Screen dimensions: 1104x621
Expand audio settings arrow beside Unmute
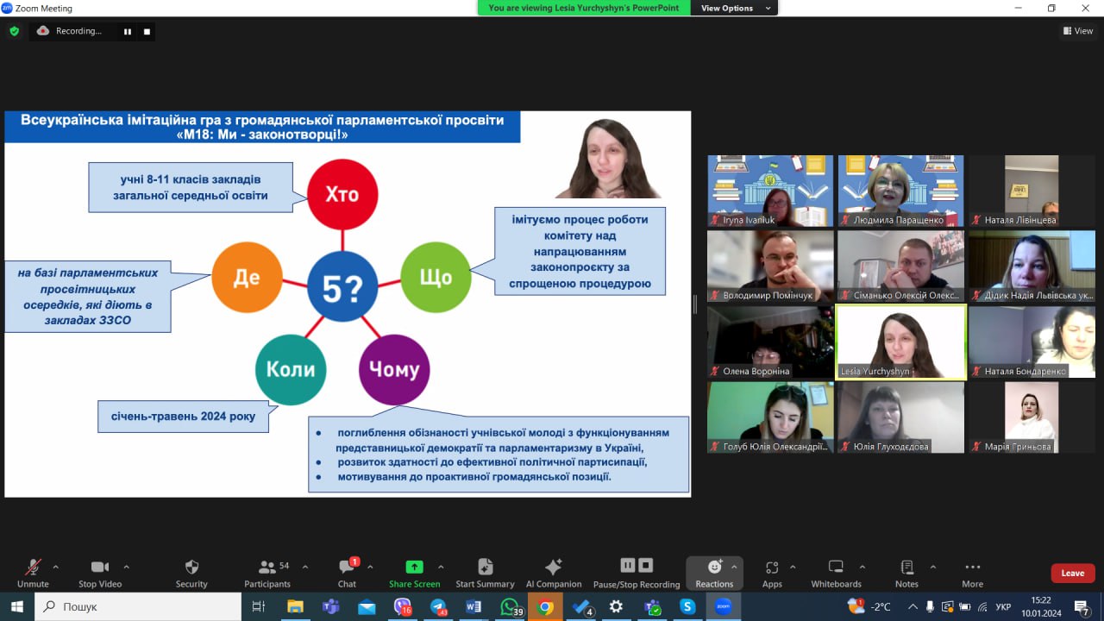click(x=56, y=567)
